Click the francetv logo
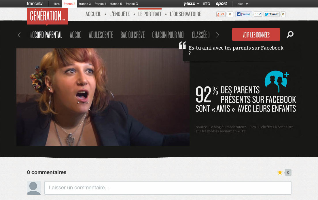This screenshot has width=318, height=200. (x=35, y=4)
